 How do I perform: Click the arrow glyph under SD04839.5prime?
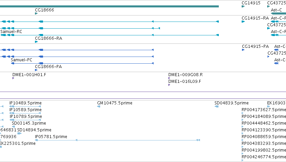coord(216,106)
